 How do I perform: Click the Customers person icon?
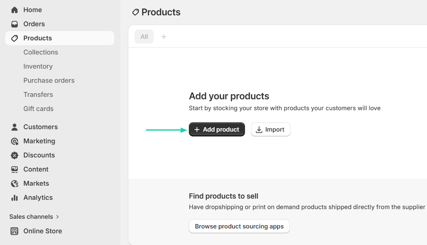tap(15, 127)
